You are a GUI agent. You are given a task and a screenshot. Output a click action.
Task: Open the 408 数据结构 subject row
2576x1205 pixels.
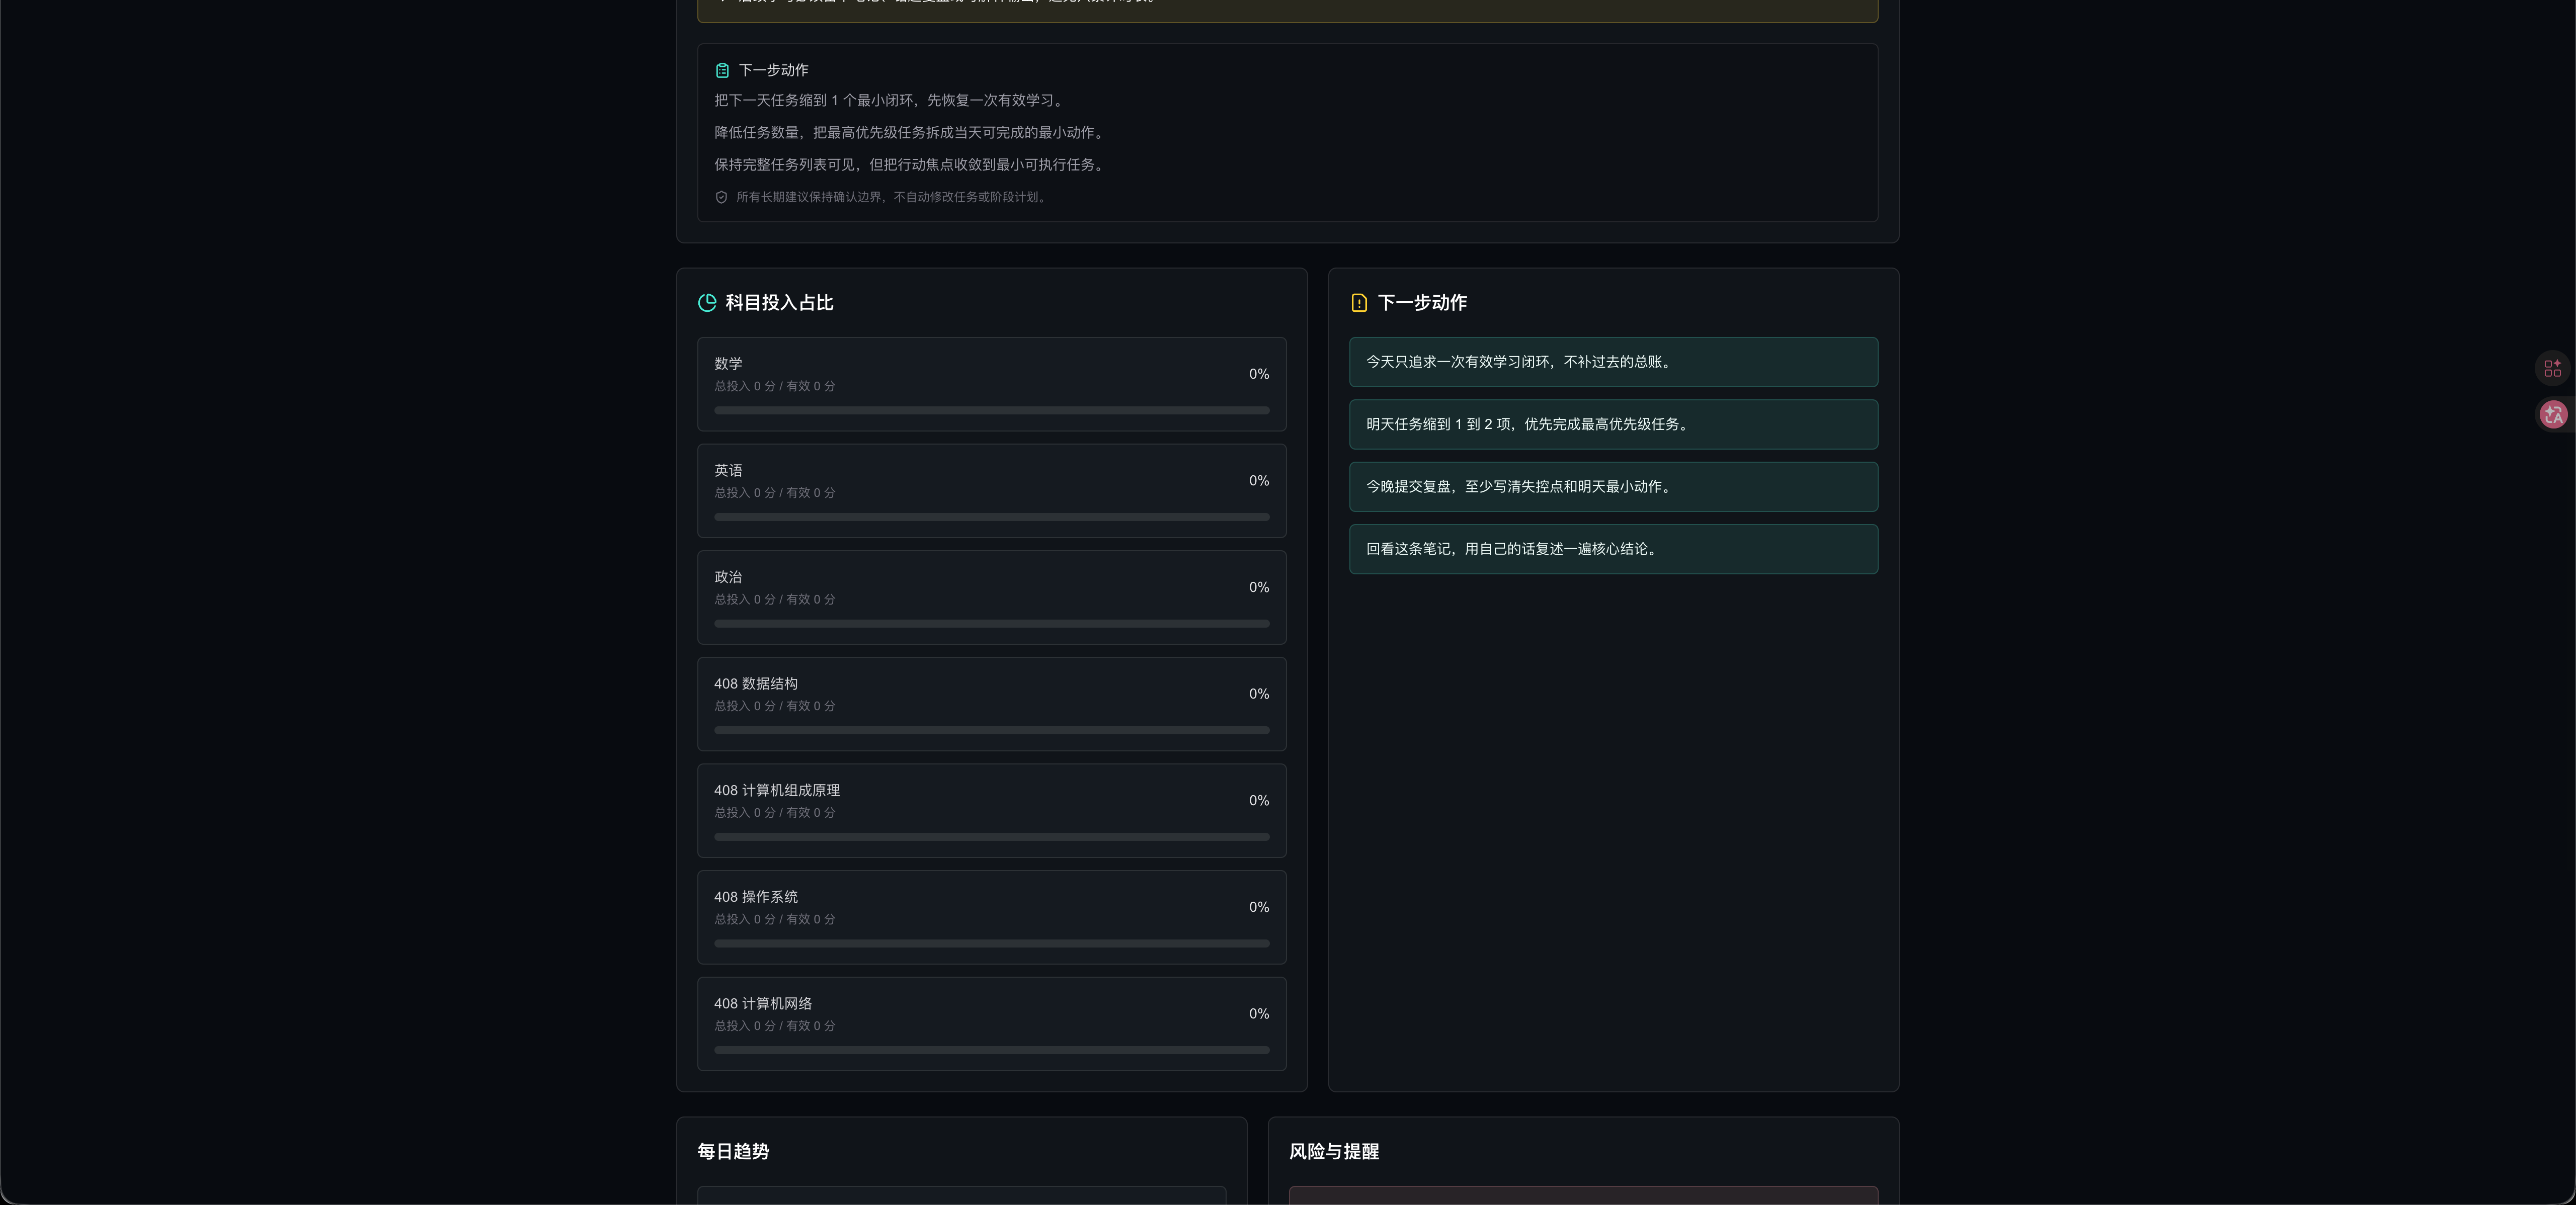(x=991, y=704)
